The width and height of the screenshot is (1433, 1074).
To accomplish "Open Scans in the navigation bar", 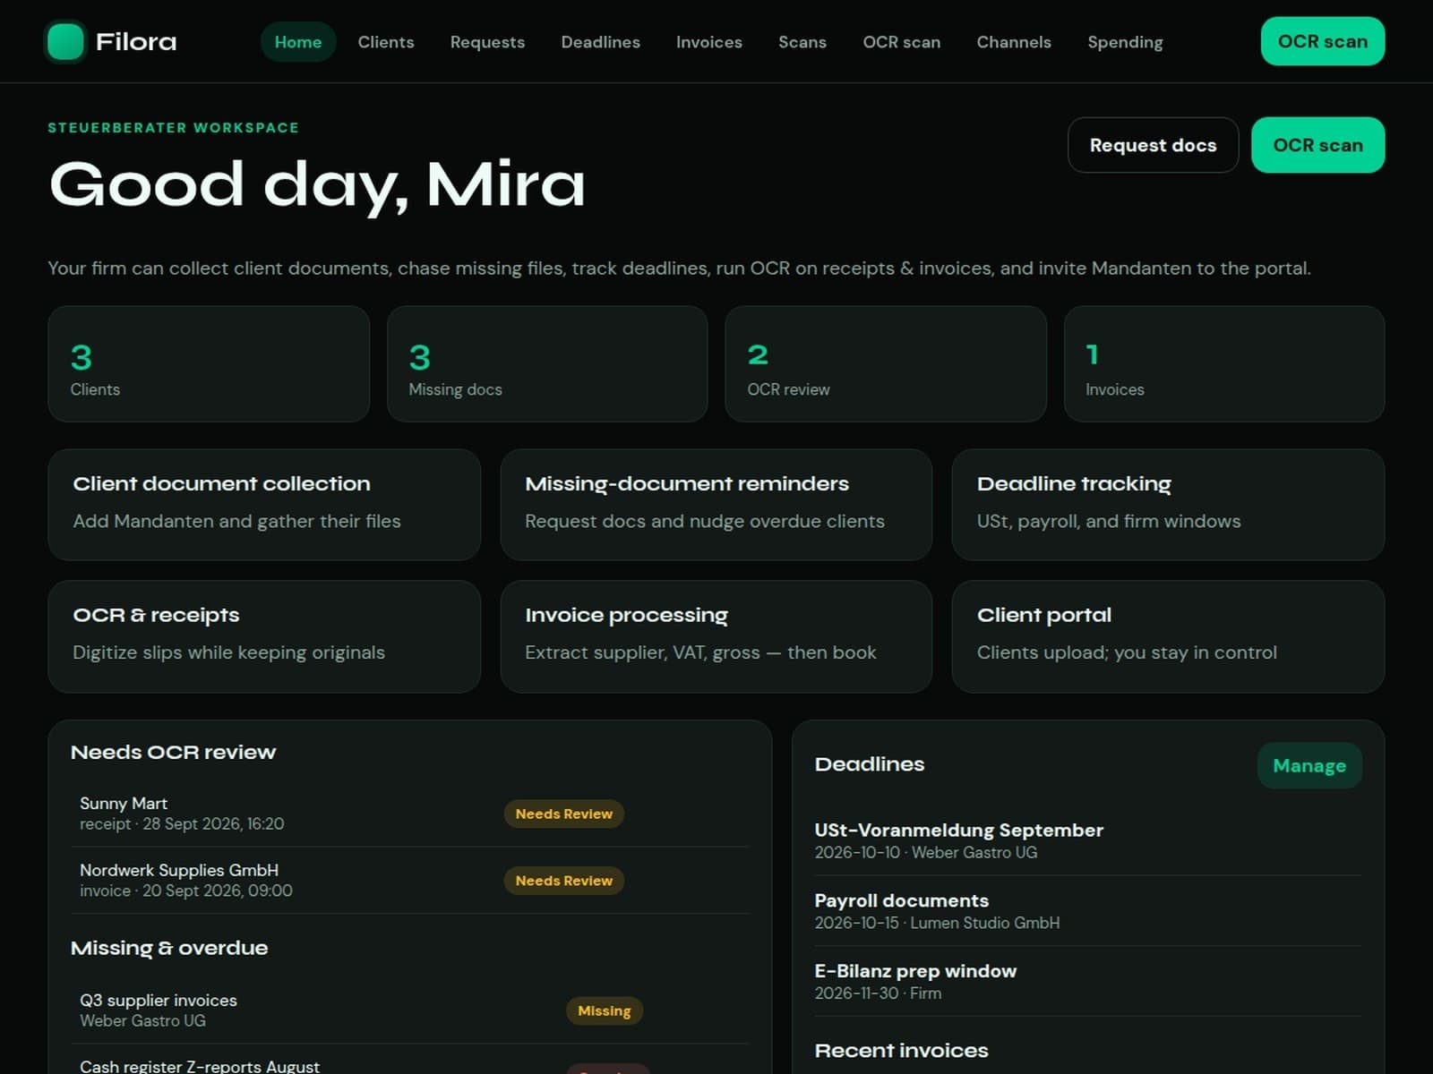I will [x=802, y=42].
